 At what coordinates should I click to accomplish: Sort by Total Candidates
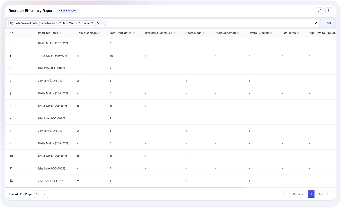coord(134,33)
